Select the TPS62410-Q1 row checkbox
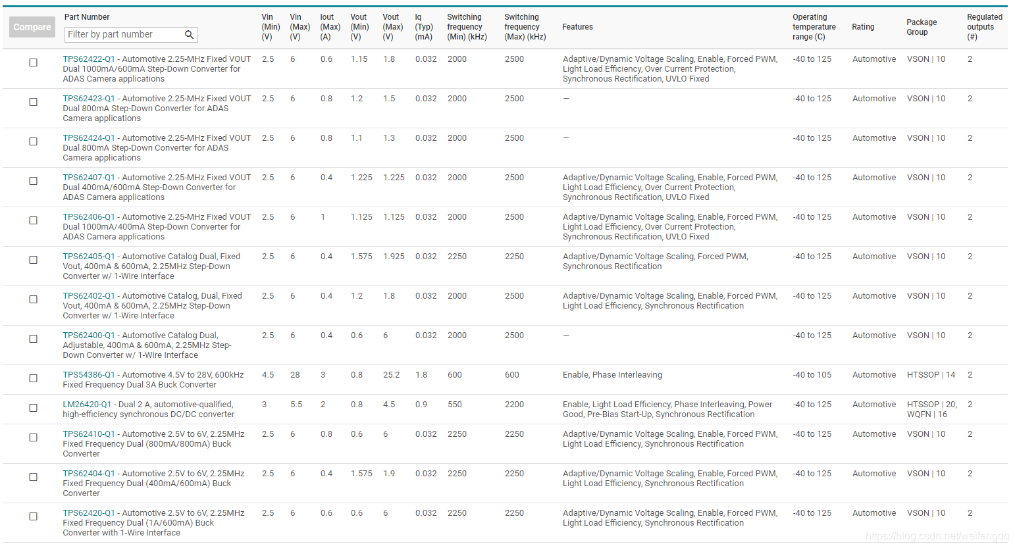The image size is (1015, 548). point(33,437)
